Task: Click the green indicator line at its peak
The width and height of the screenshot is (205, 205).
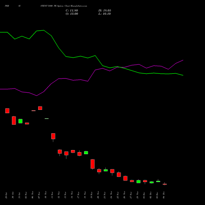Action: tap(43, 30)
